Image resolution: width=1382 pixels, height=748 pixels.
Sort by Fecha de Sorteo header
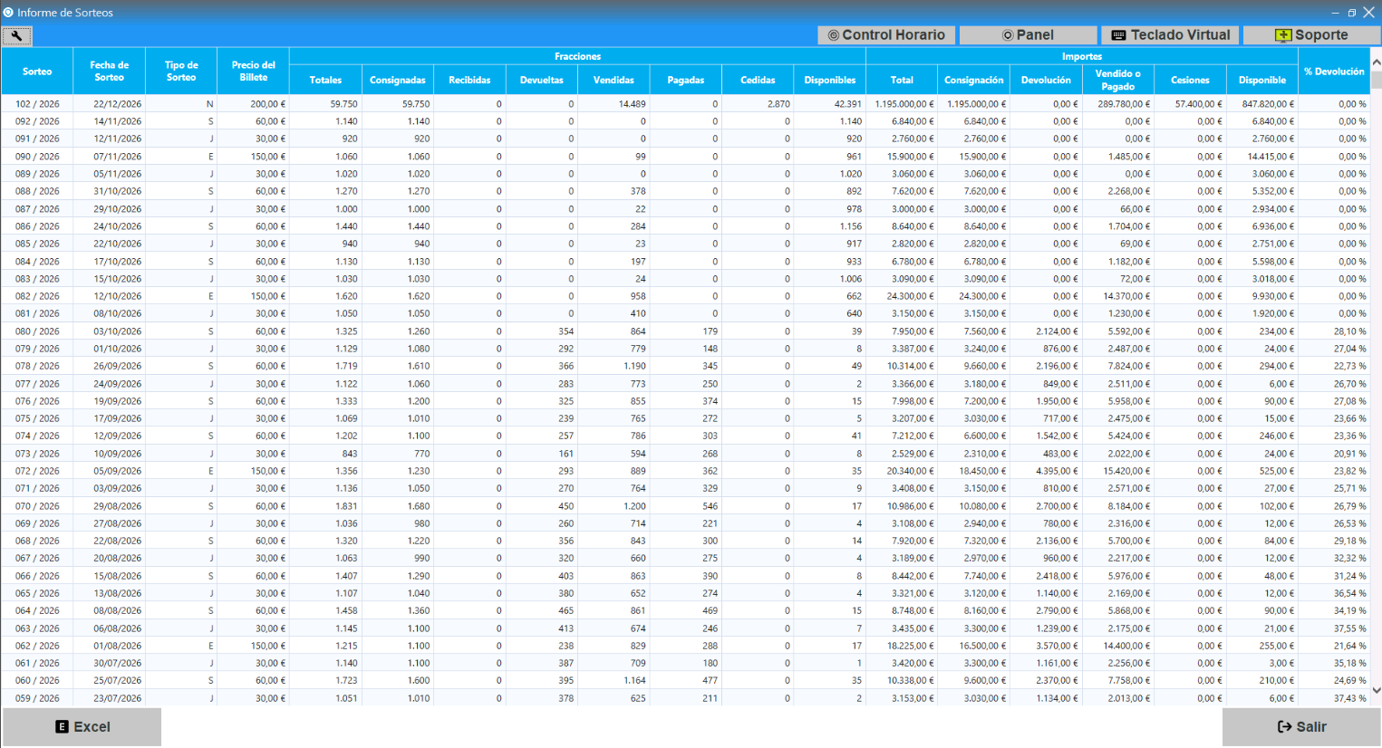(110, 72)
